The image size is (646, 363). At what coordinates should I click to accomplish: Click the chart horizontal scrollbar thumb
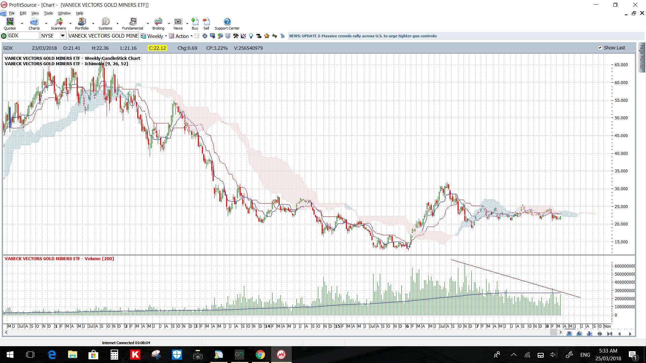point(553,332)
